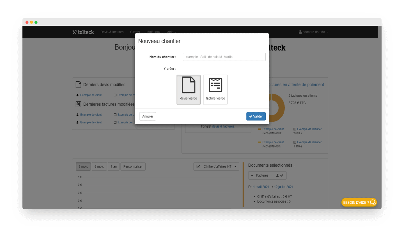This screenshot has width=404, height=227.
Task: Open Exemple de client under Derniers devis
Action: 91,95
